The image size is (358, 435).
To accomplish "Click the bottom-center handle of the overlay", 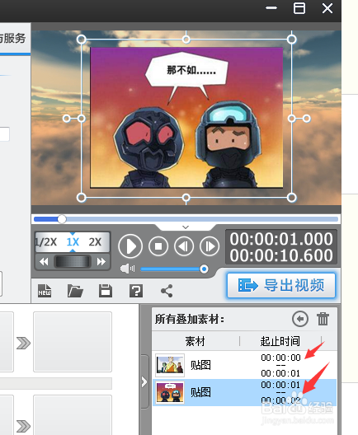I will pos(186,198).
